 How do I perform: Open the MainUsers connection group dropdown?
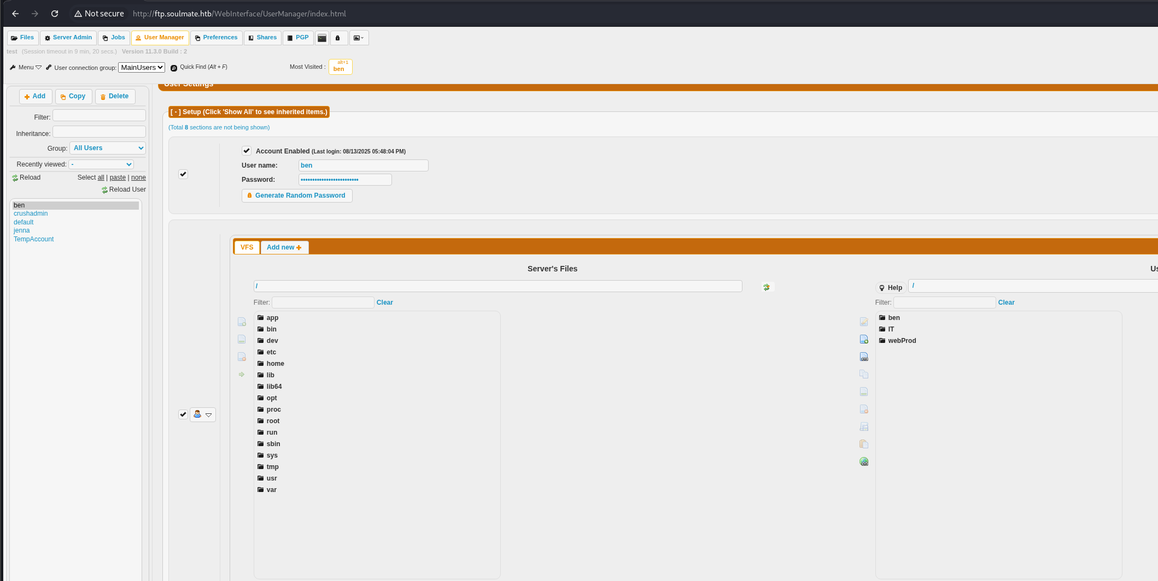141,67
